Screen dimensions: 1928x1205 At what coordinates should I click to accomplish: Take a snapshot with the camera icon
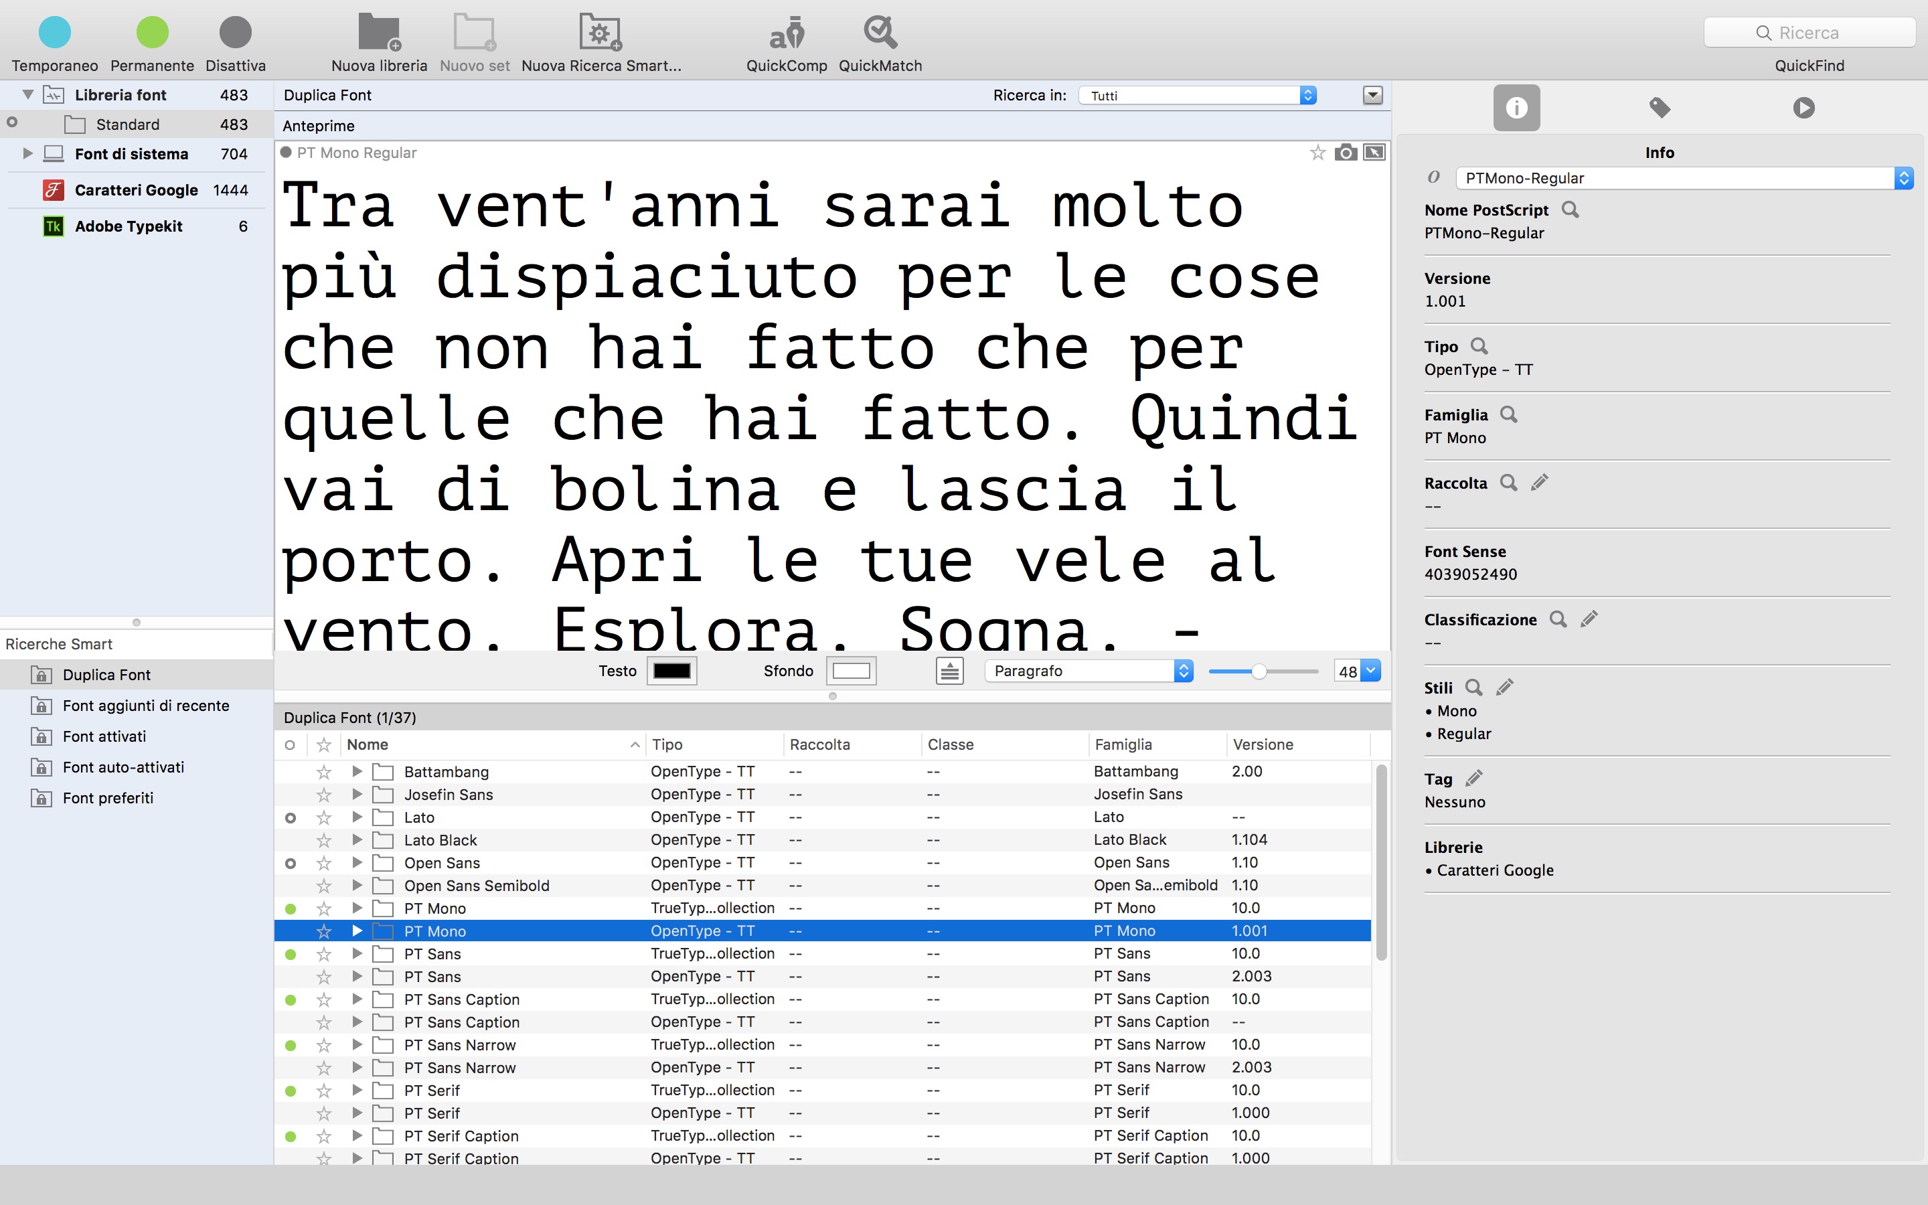pos(1346,152)
